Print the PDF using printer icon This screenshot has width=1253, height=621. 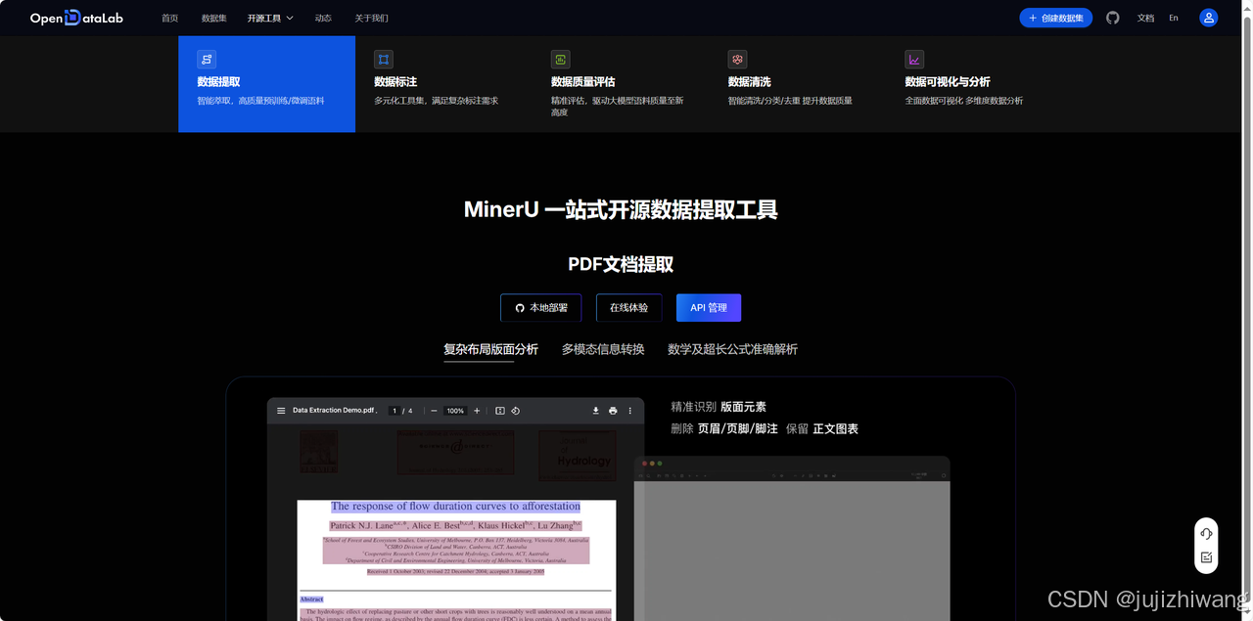tap(613, 411)
